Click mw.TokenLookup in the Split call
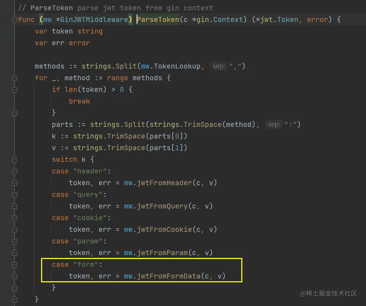Viewport: 366px width, 306px height. pos(171,66)
